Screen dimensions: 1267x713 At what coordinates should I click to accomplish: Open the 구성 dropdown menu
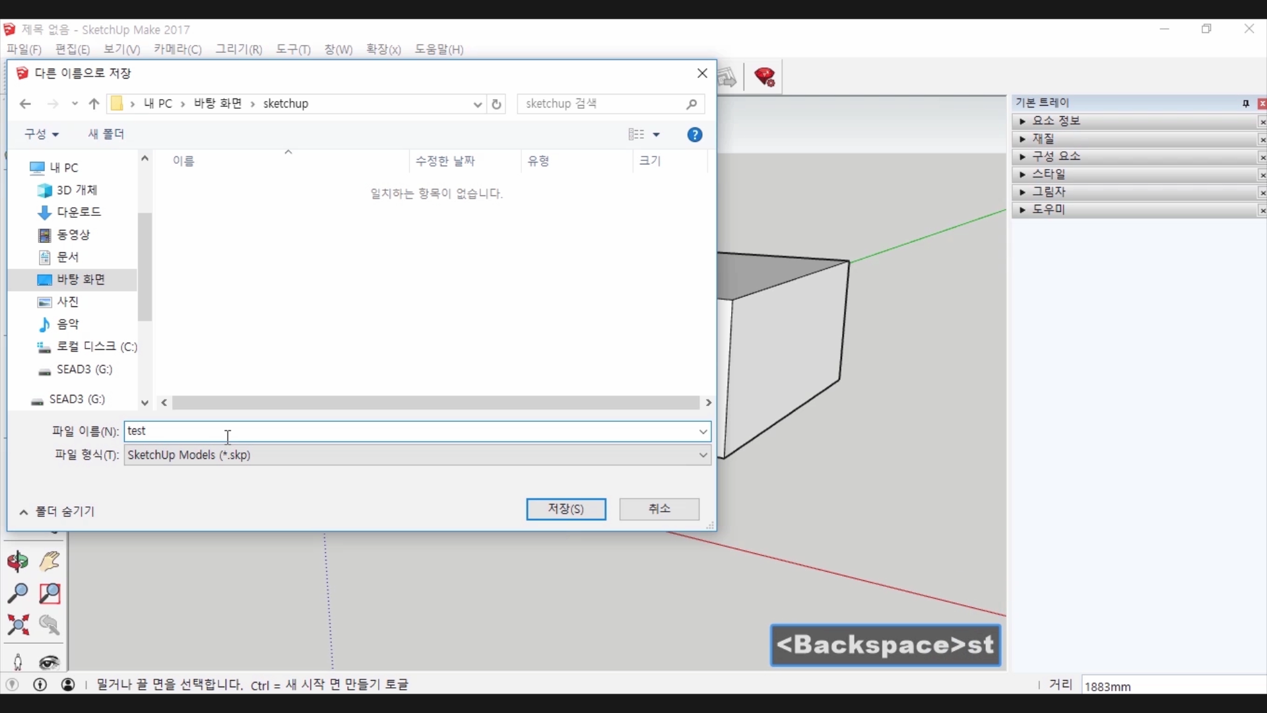tap(42, 134)
